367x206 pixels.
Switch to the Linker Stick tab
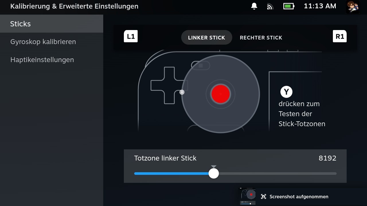206,37
